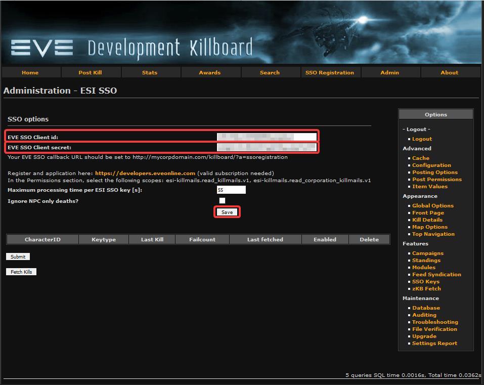Open the Database maintenance page
This screenshot has height=385, width=484.
click(x=426, y=308)
